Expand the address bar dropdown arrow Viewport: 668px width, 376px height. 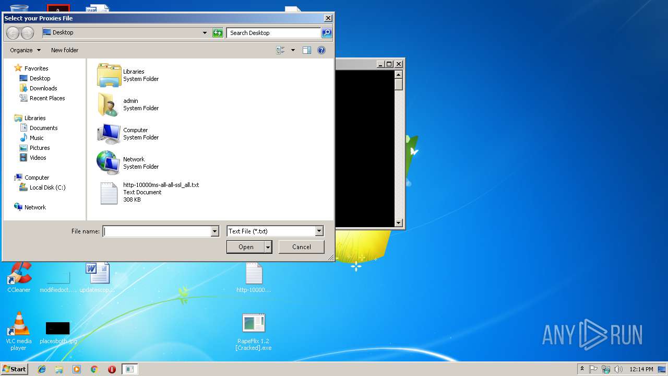tap(205, 33)
